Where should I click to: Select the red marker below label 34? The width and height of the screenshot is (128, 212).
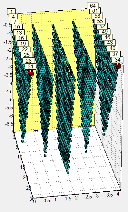118,66
